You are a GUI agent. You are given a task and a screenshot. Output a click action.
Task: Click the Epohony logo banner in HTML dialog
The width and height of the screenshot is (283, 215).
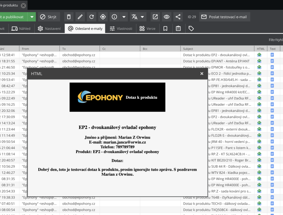(x=117, y=97)
